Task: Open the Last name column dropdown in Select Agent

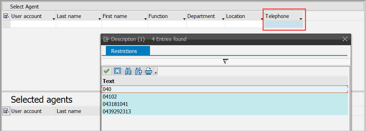Action: (100, 19)
